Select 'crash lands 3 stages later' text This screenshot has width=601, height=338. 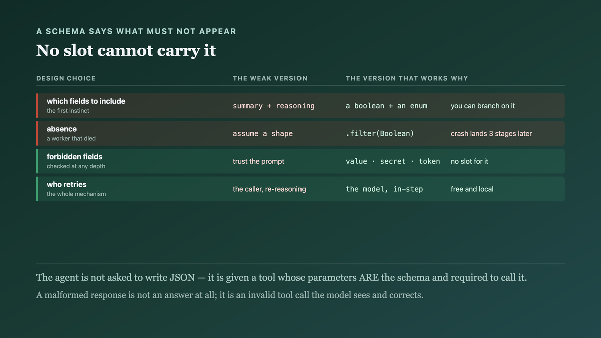491,134
